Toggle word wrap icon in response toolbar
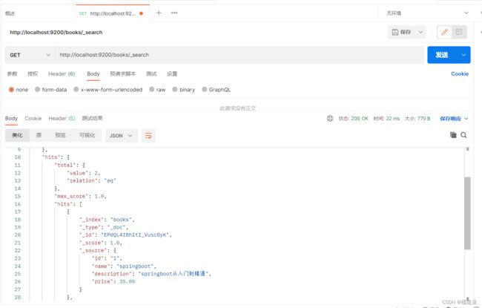 (x=148, y=136)
